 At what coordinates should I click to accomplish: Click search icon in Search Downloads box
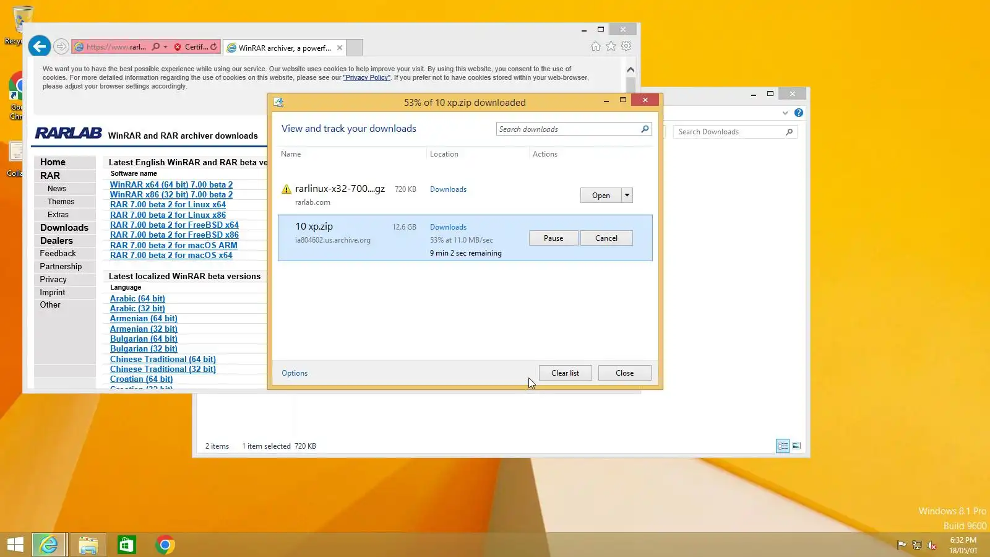coord(789,132)
